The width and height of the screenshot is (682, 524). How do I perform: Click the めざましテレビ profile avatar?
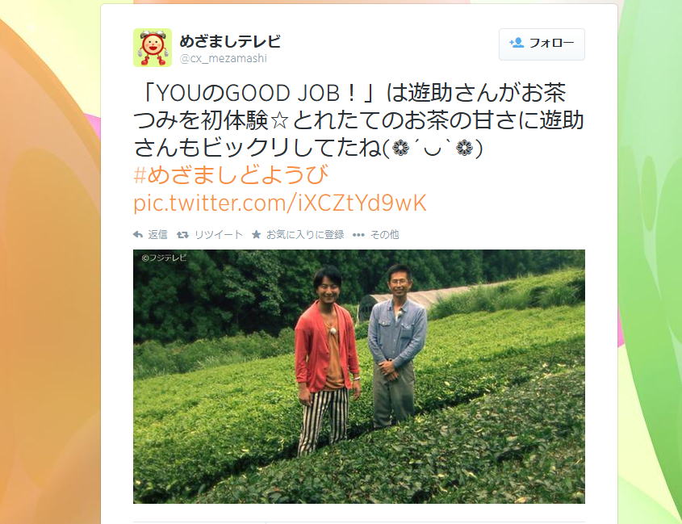click(x=153, y=48)
